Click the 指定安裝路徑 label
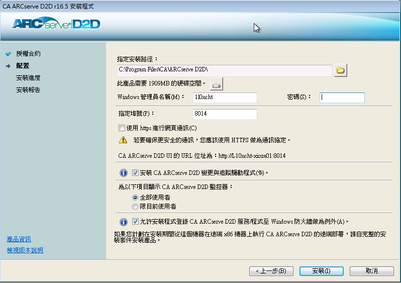Viewport: 401px width, 283px height. 137,59
